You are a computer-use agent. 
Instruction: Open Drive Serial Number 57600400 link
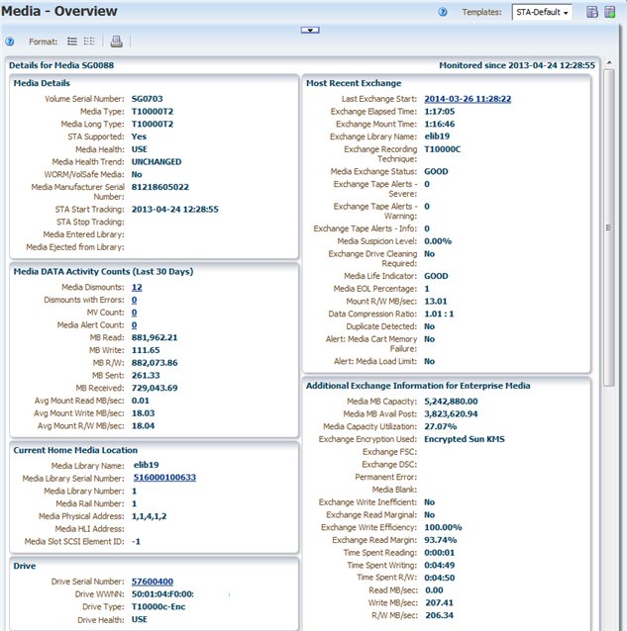[x=153, y=582]
